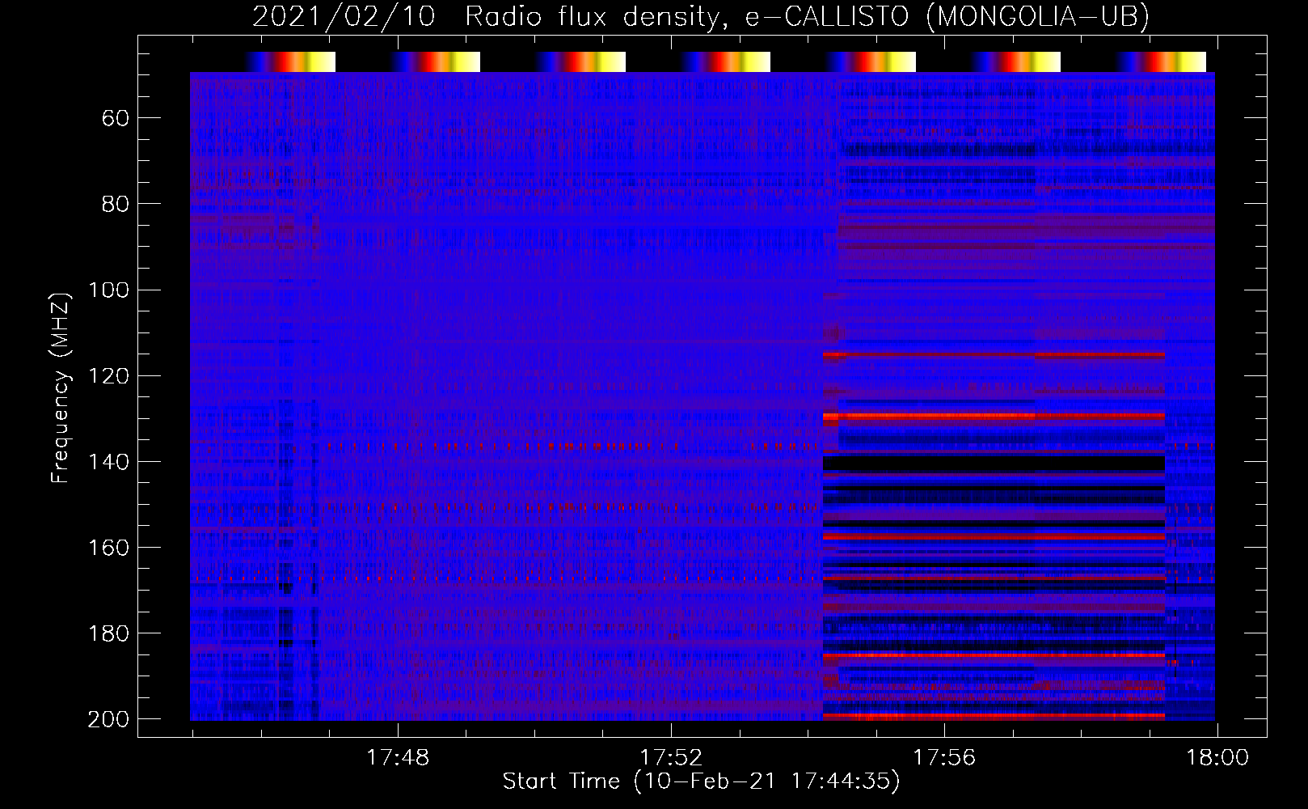Click the 160 frequency tick label
This screenshot has width=1308, height=809.
click(x=109, y=547)
